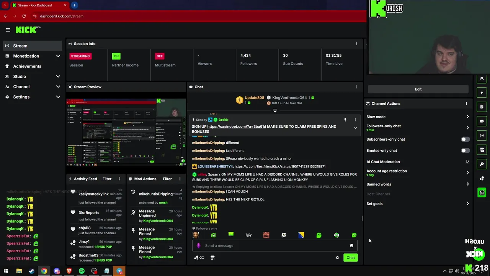Click the channel points infinity icon
Screen dimensions: 490x276
tap(199, 258)
